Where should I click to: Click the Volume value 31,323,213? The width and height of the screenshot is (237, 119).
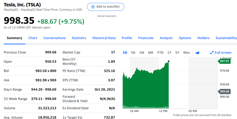pos(47,108)
